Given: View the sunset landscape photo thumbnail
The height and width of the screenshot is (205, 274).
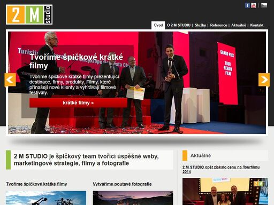Looking at the screenshot, I should pyautogui.click(x=133, y=198).
